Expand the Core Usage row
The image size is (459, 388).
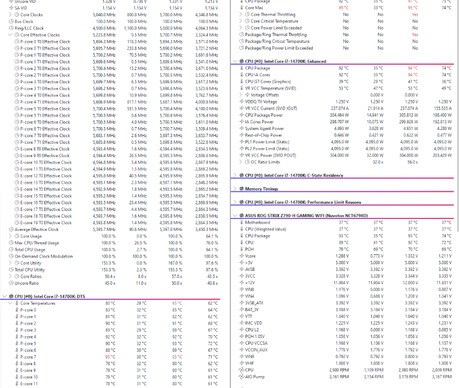(x=10, y=236)
